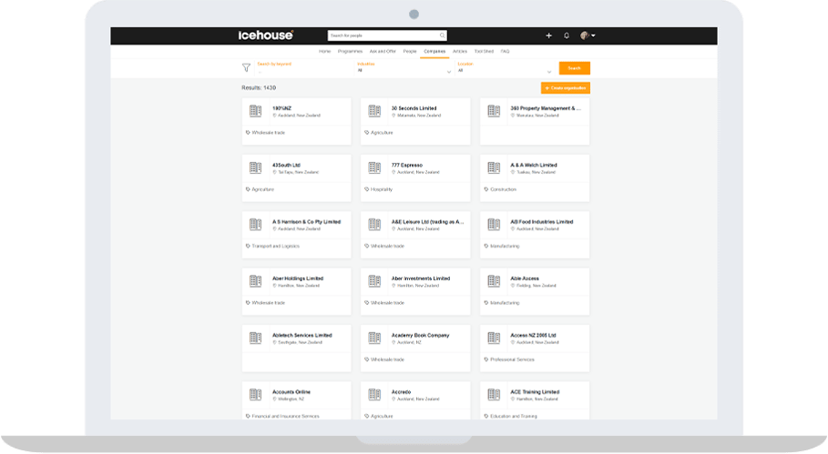Click building icon of AB Food Industries
This screenshot has width=828, height=454.
(494, 224)
